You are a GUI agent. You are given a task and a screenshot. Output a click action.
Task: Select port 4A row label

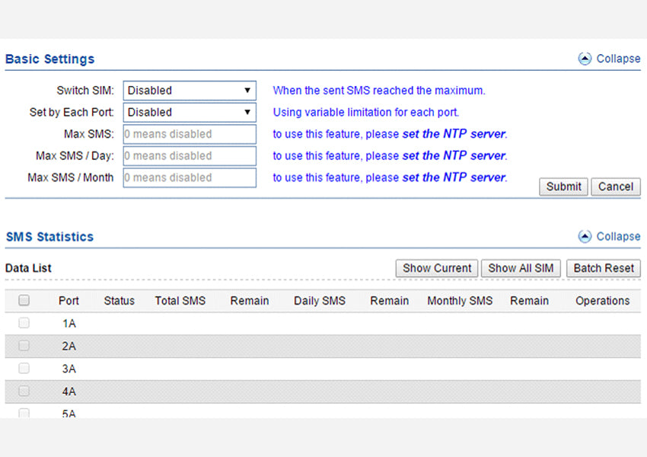point(69,391)
